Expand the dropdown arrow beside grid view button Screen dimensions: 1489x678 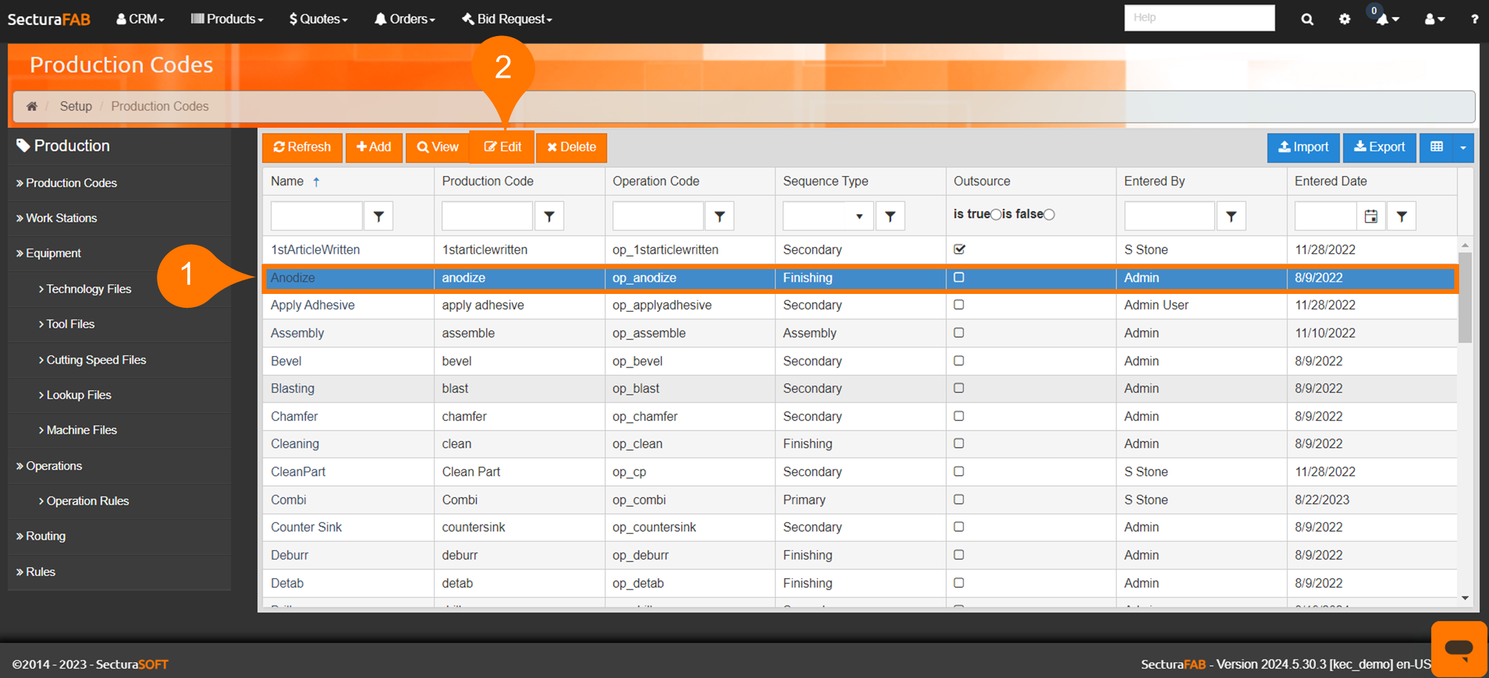click(1463, 147)
